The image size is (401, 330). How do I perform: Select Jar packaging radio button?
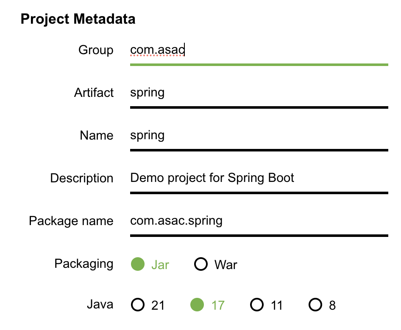[x=138, y=264]
